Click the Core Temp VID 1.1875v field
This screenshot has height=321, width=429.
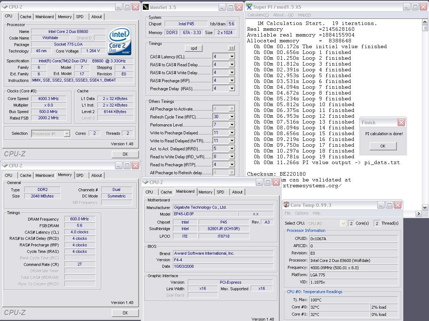(353, 282)
